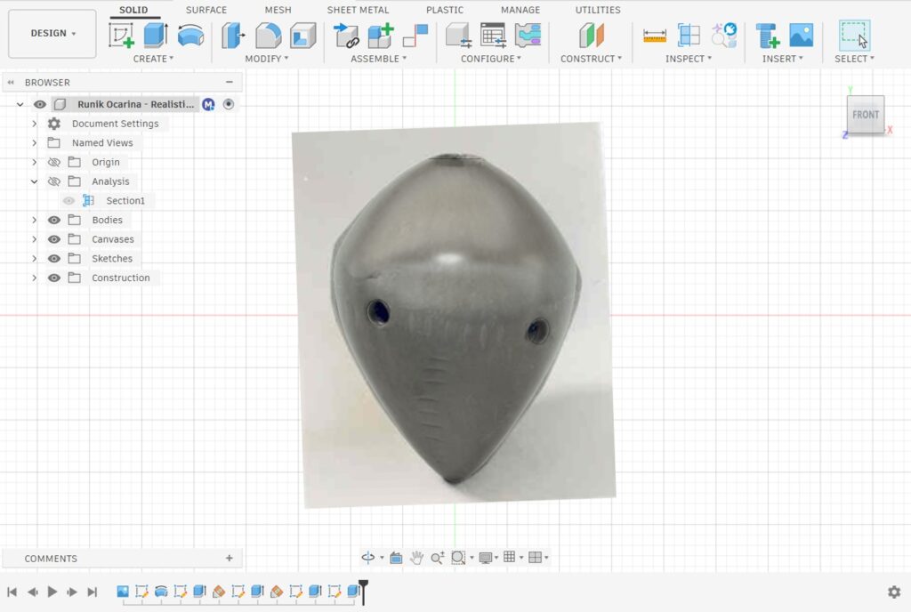
Task: Switch to the MANAGE tab
Action: pyautogui.click(x=520, y=10)
